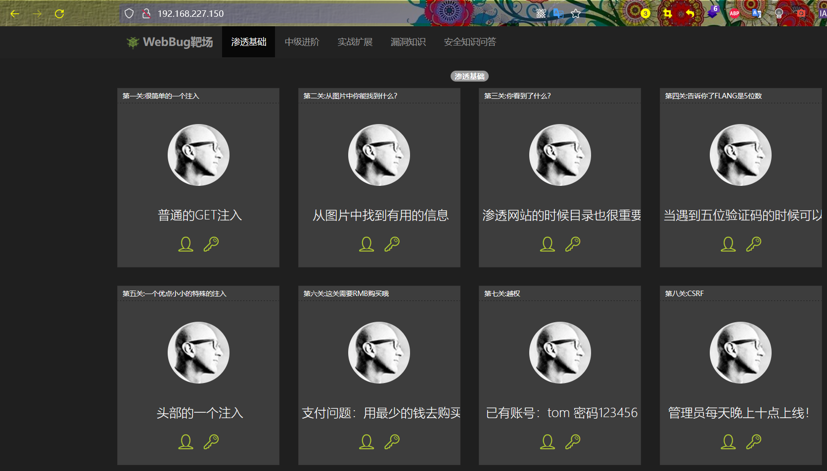Viewport: 827px width, 471px height.
Task: Select the 渗透基础 navigation tab
Action: [248, 42]
